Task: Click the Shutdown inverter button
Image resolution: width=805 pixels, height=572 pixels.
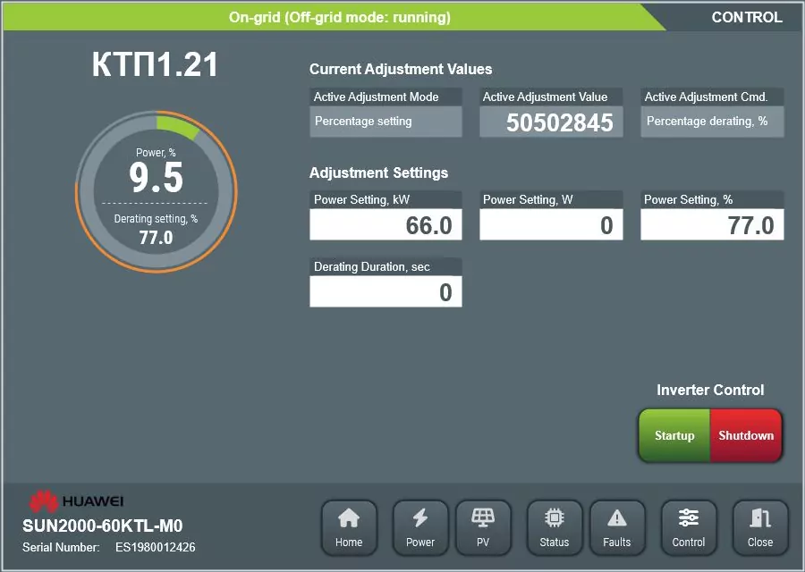Action: click(x=746, y=435)
